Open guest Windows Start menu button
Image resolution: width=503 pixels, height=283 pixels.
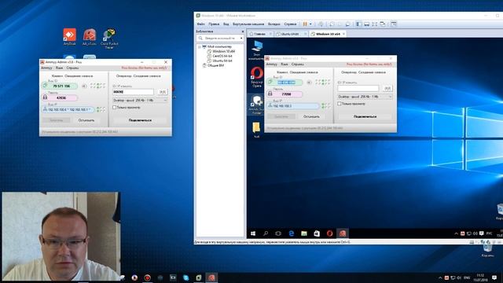click(253, 233)
